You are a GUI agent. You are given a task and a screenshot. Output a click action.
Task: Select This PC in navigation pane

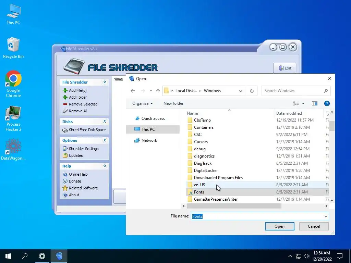[153, 129]
